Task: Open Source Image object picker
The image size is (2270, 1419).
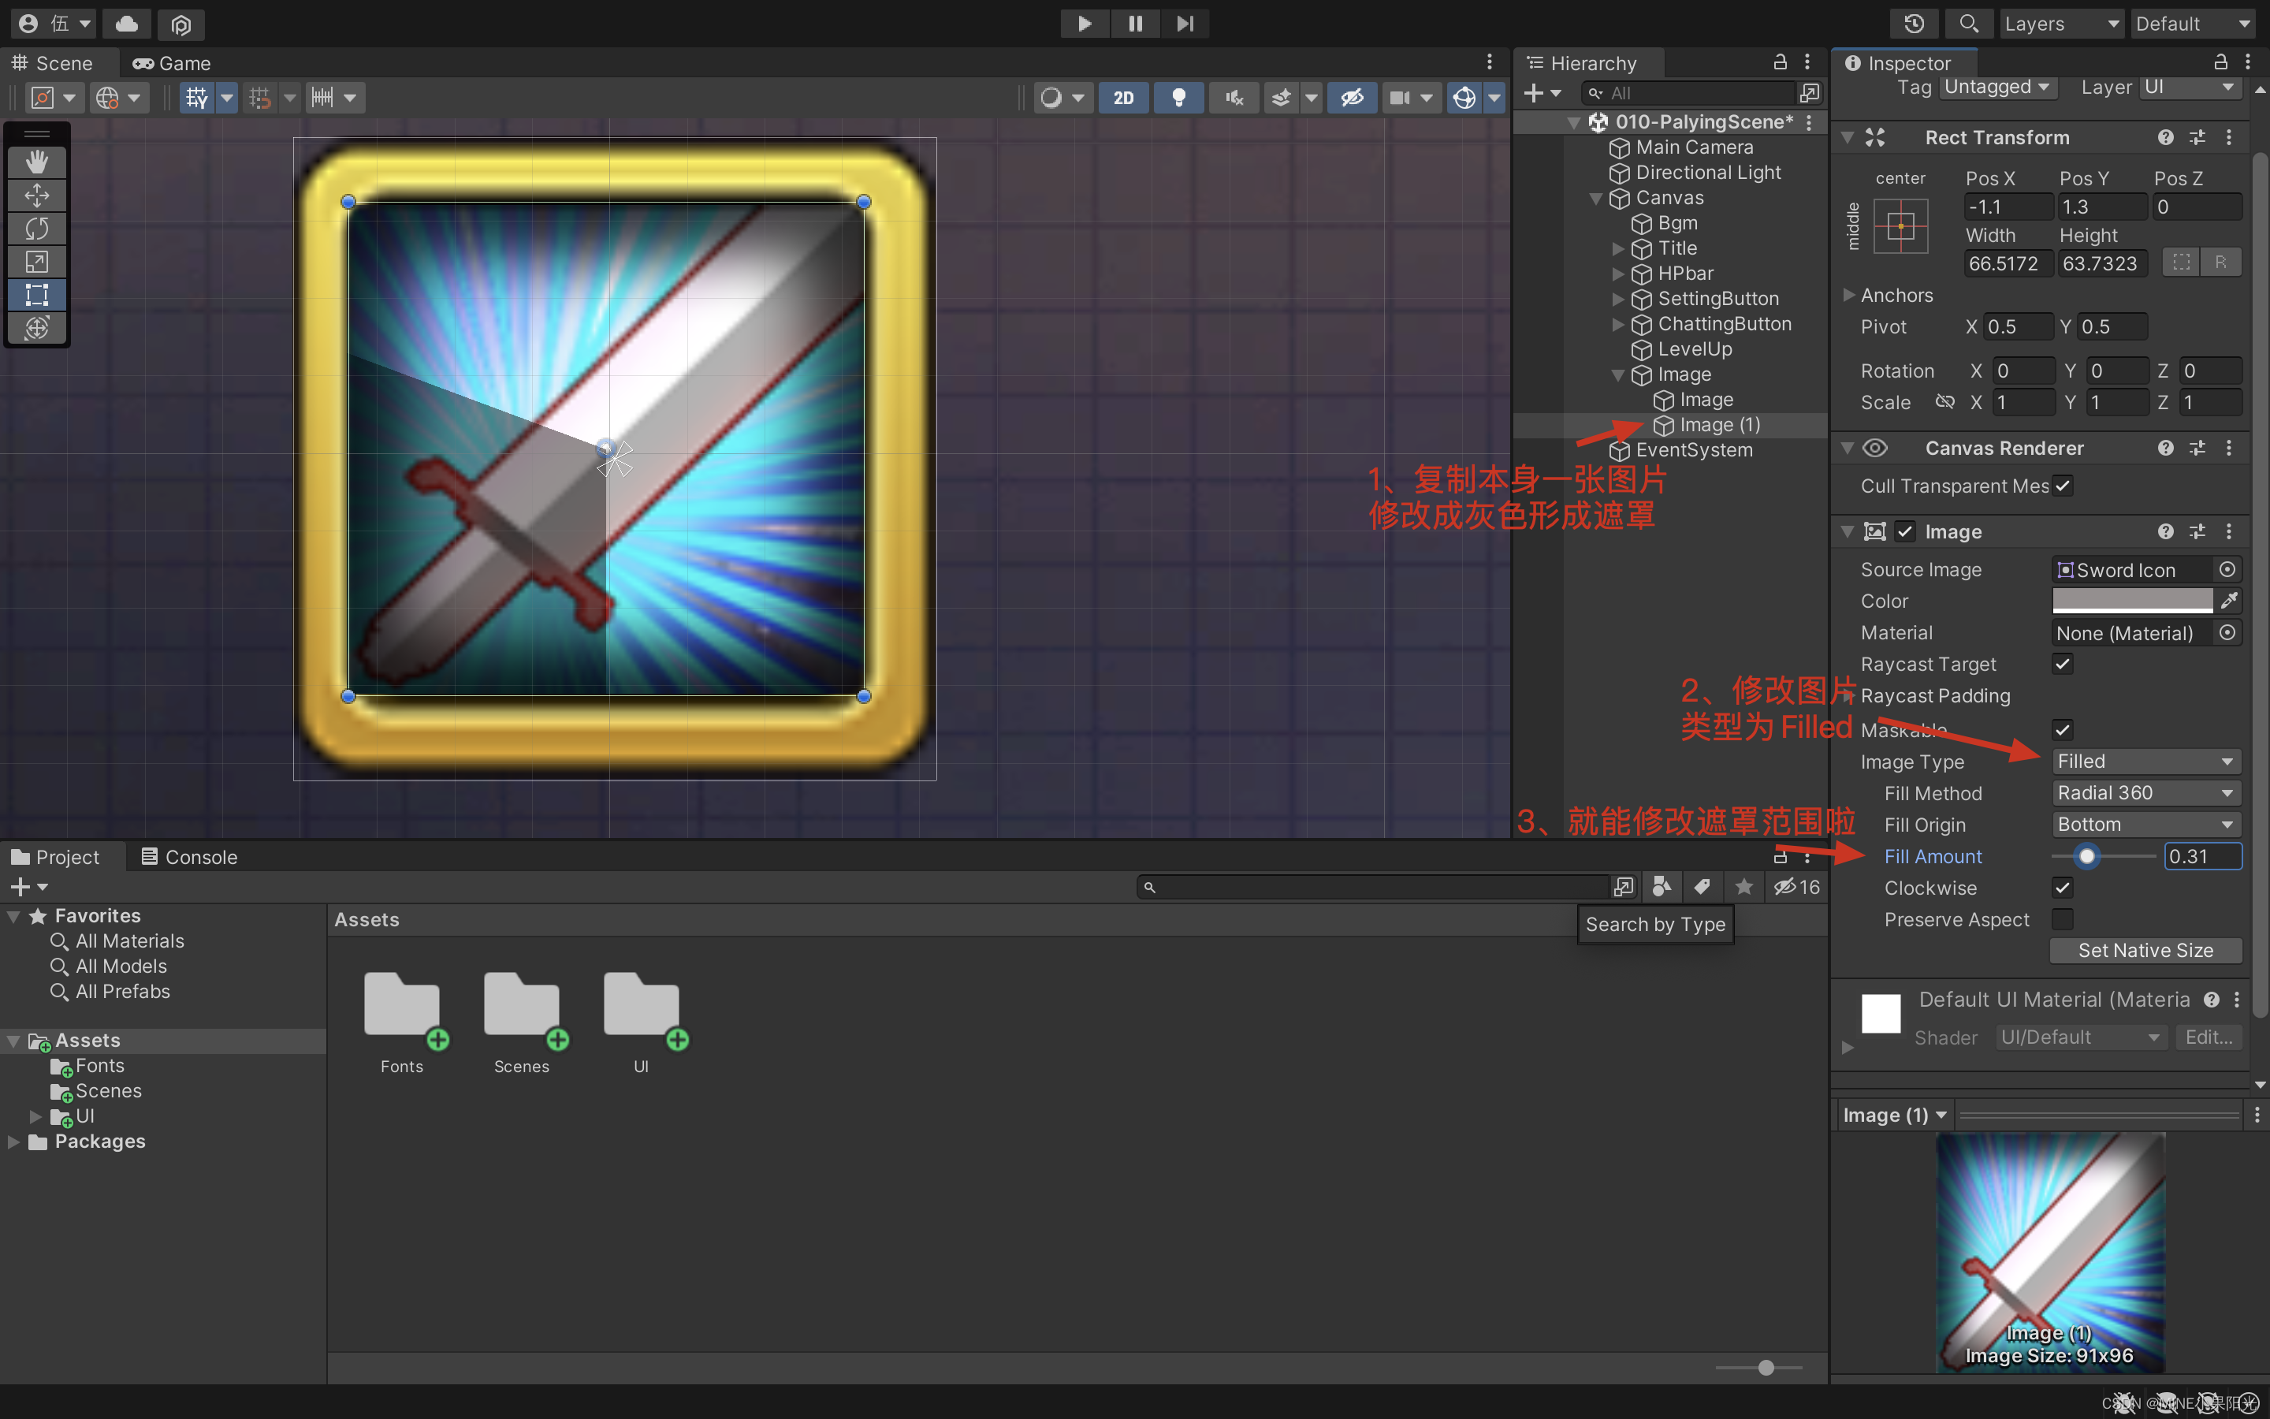Action: tap(2227, 570)
